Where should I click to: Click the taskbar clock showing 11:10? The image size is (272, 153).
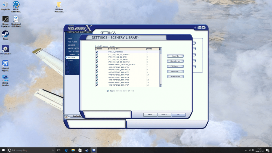click(x=259, y=150)
